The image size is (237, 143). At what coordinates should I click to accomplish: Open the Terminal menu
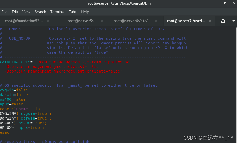point(57,12)
